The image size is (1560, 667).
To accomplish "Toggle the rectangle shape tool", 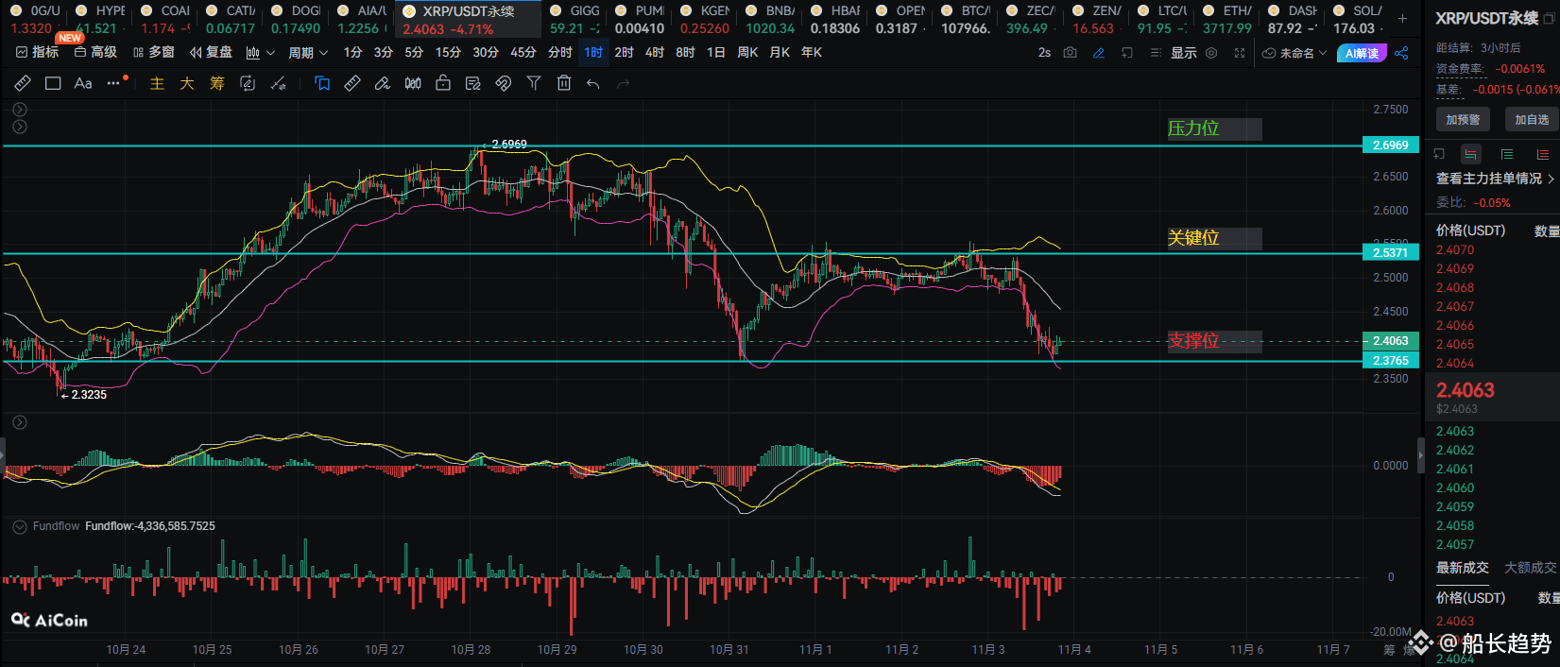I will click(x=53, y=83).
